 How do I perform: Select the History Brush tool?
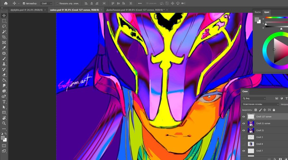(x=4, y=69)
